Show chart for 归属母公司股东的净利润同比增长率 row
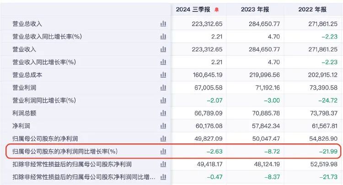This screenshot has width=343, height=185. [x=163, y=151]
